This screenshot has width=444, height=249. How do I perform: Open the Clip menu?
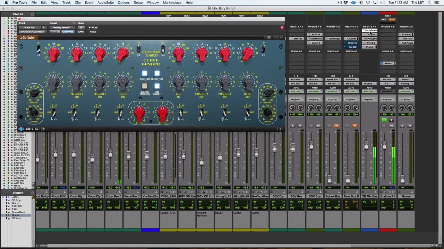[x=78, y=2]
